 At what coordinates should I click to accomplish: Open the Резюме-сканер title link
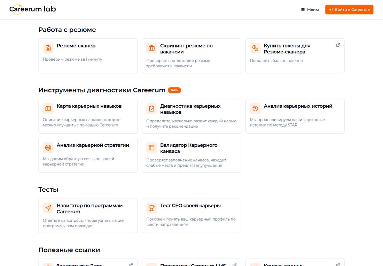point(76,46)
